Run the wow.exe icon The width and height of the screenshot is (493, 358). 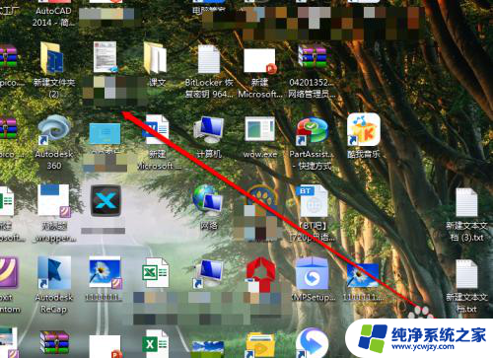click(259, 129)
